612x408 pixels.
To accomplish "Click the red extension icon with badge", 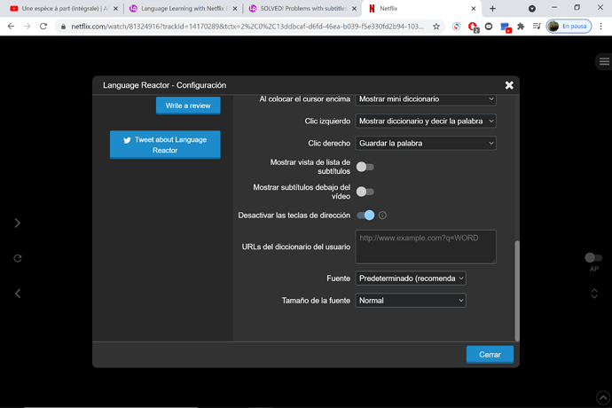I will [473, 27].
